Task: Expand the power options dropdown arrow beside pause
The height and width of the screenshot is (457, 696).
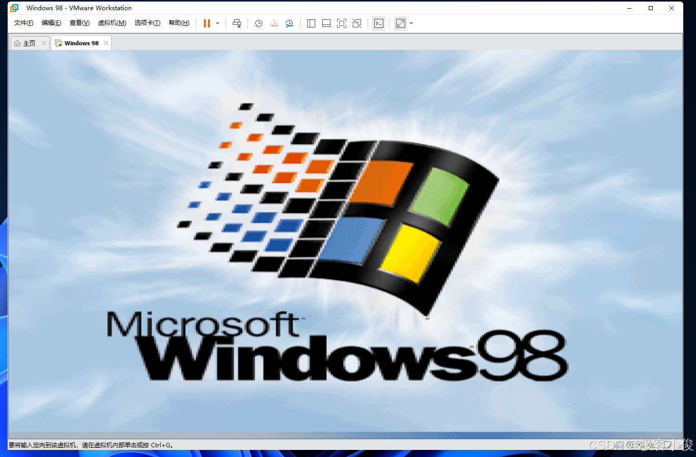Action: 218,23
